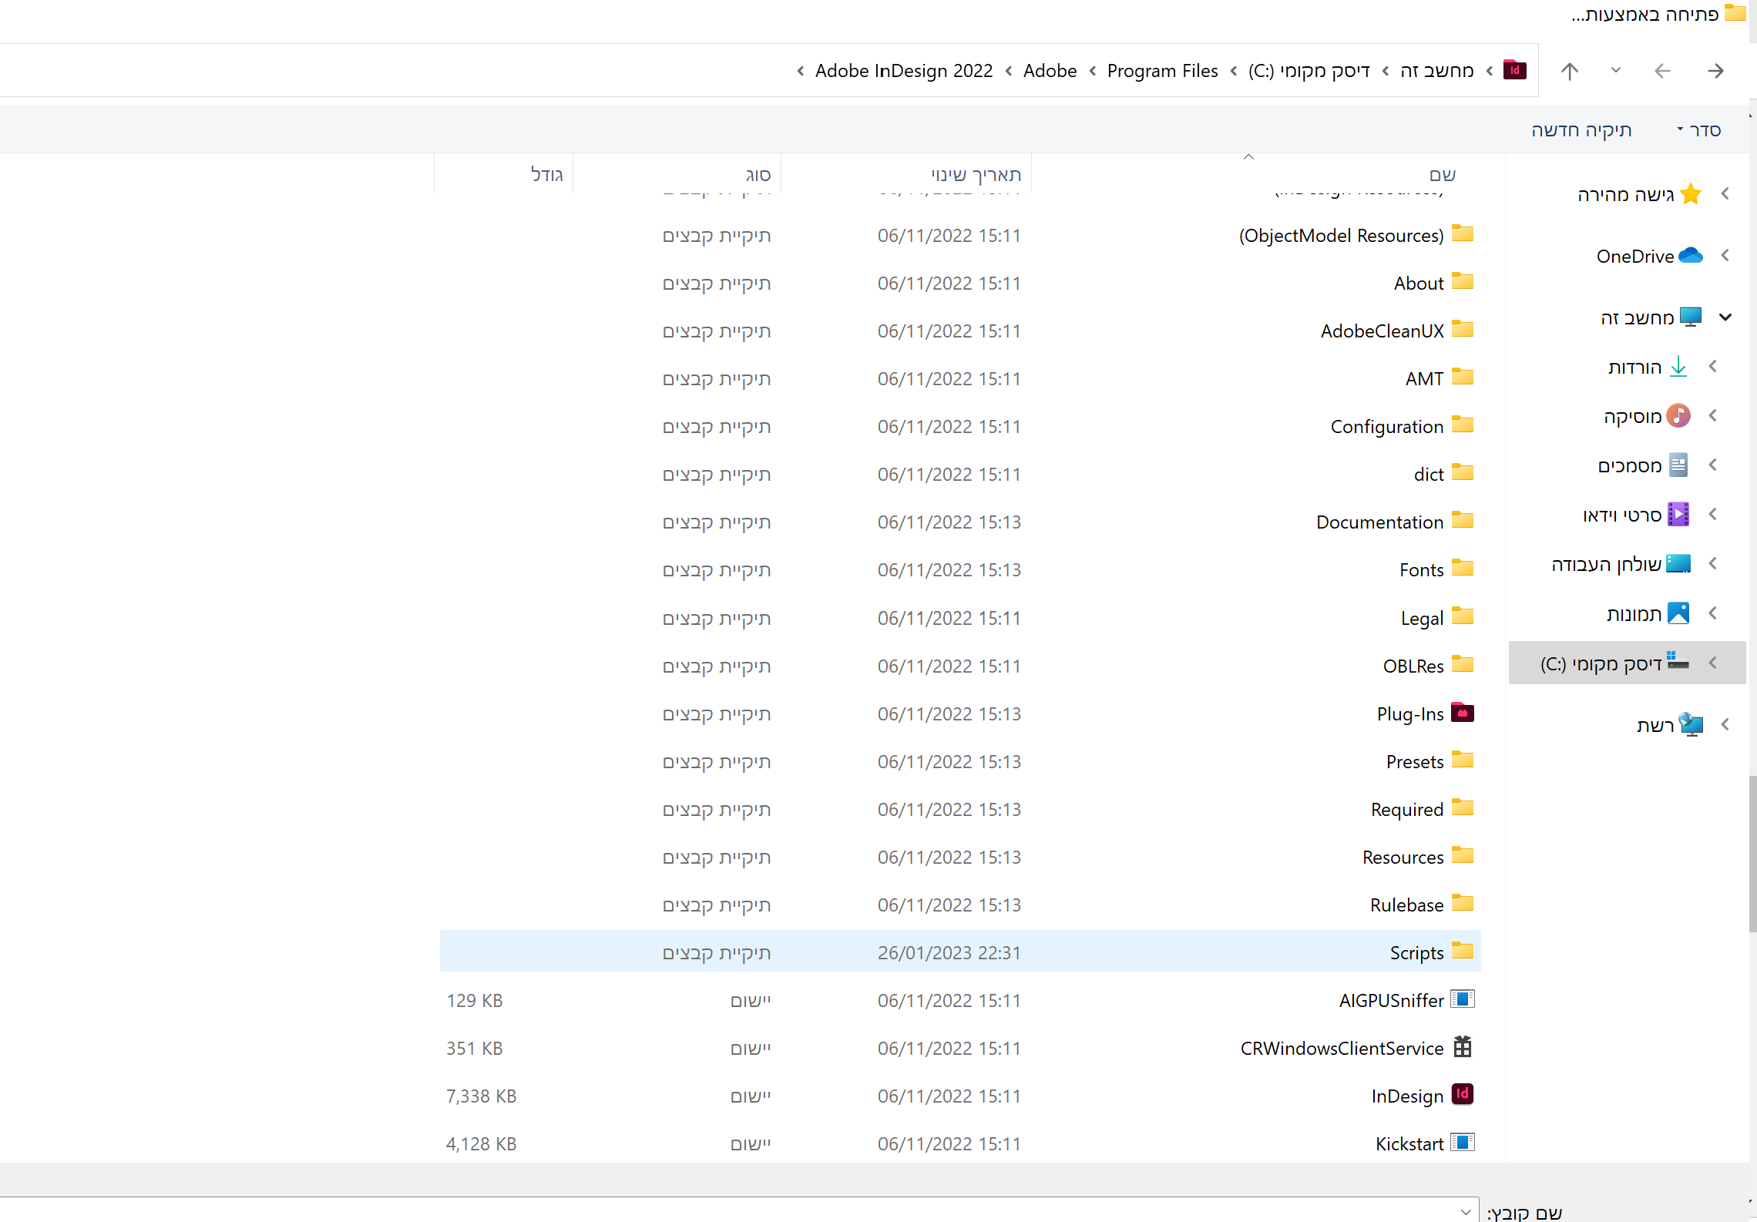Expand the Quick access tree node

tap(1725, 194)
